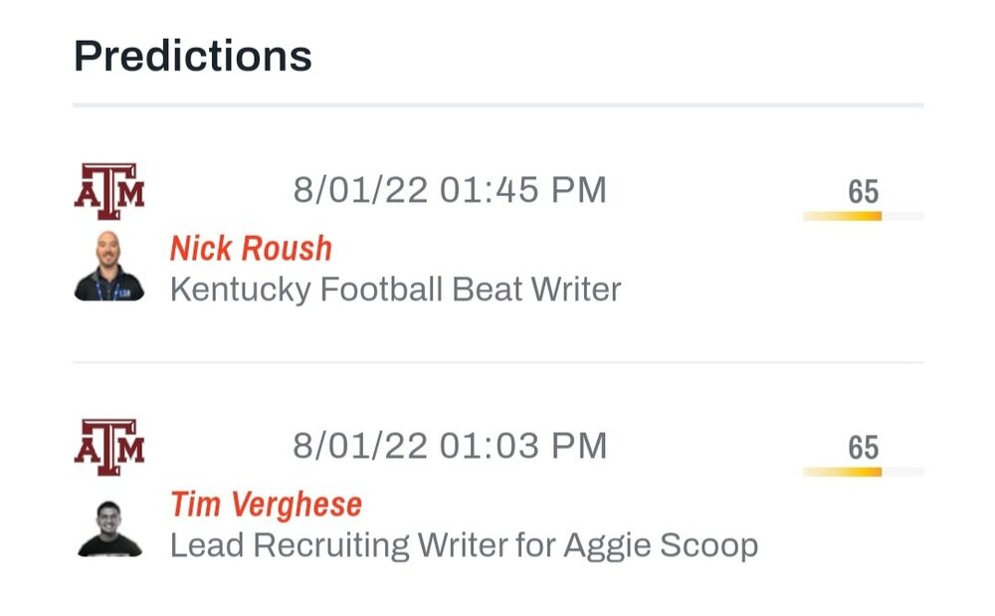Open the Nick Roush author link
Screen dimensions: 995x616
[x=251, y=249]
